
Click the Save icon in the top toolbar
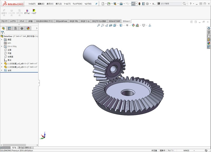tap(115, 4)
